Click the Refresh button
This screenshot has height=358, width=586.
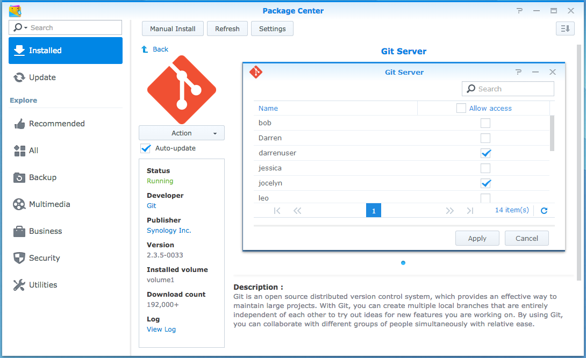click(x=227, y=29)
